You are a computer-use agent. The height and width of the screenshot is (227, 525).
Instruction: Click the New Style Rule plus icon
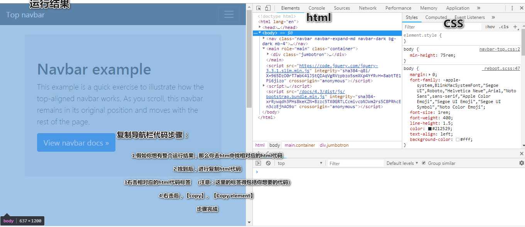tap(515, 27)
